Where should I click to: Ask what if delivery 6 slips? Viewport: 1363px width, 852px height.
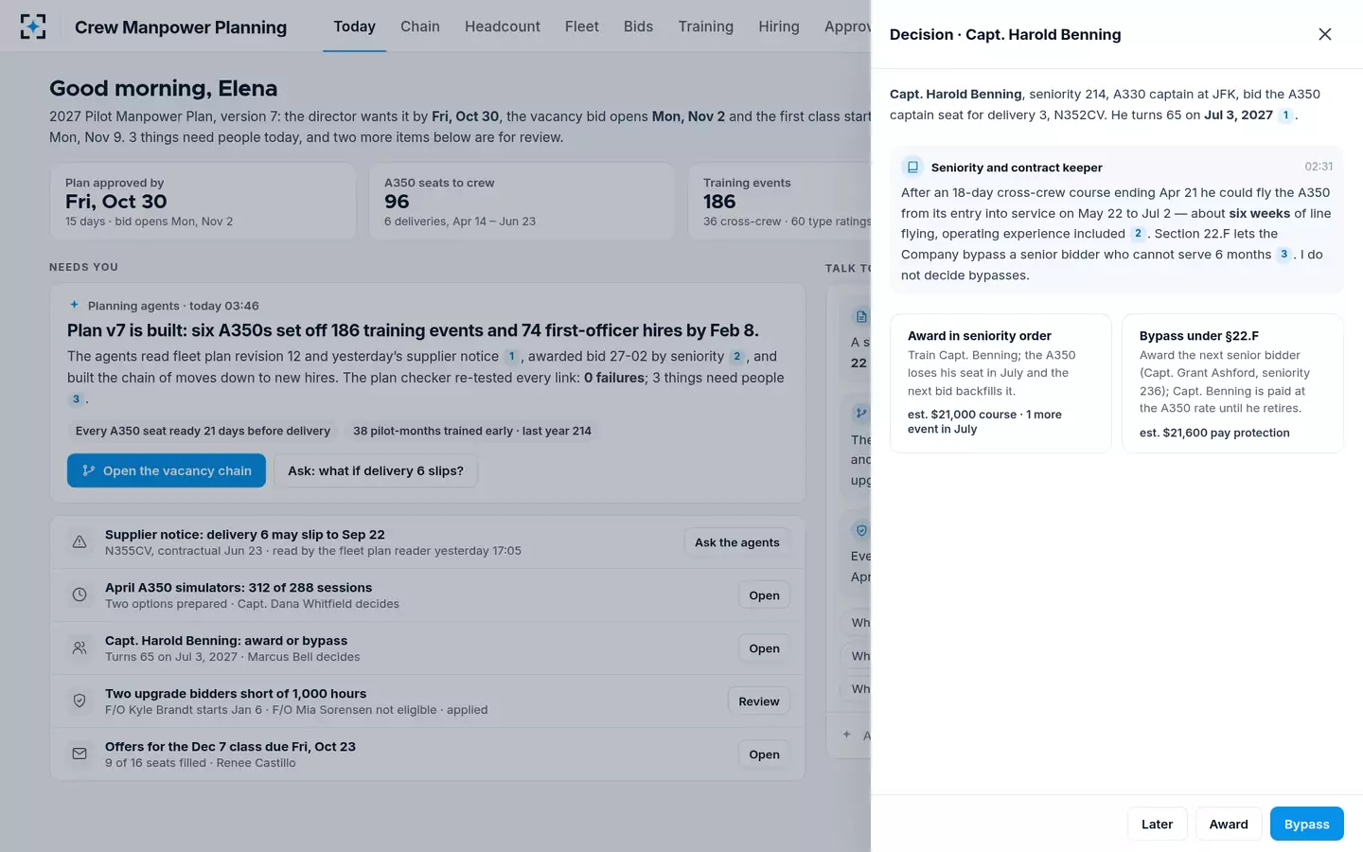pyautogui.click(x=376, y=470)
